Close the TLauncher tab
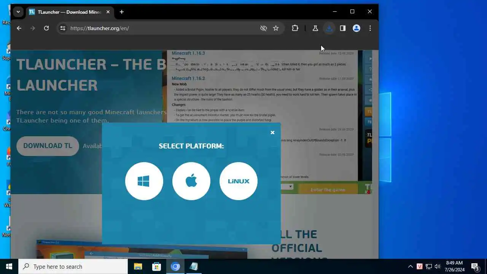487x274 pixels. coord(108,12)
